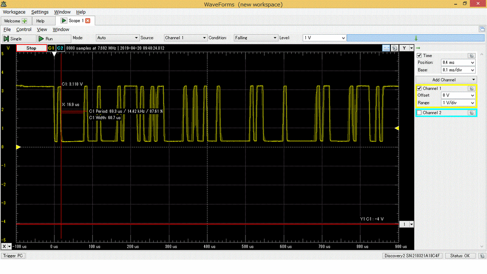Click the V axis unit label

tap(8, 48)
